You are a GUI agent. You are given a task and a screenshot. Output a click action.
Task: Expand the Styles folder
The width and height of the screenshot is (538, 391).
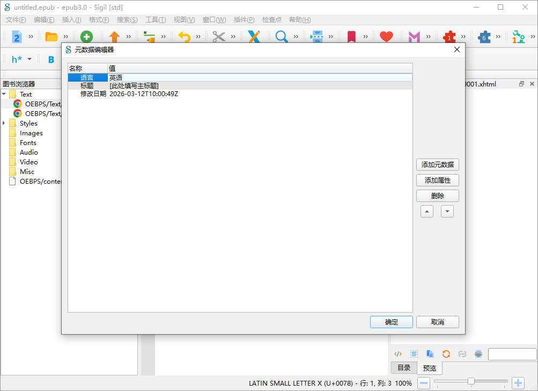pos(4,123)
